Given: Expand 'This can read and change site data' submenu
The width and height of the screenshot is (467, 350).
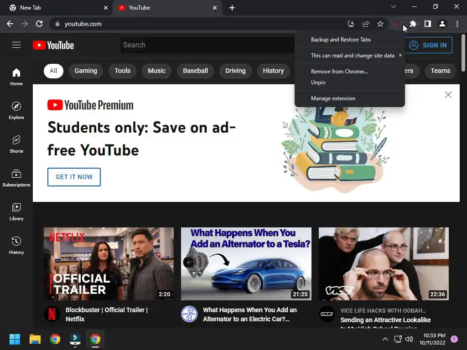Looking at the screenshot, I should [x=350, y=55].
